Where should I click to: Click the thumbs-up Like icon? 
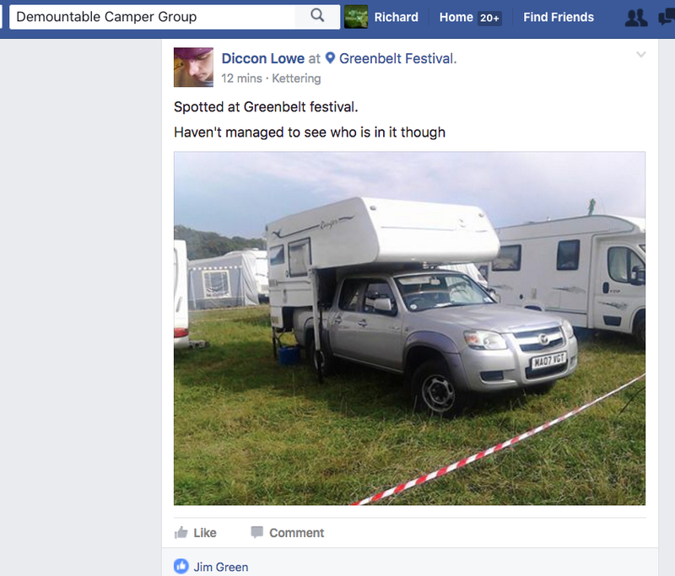click(181, 532)
